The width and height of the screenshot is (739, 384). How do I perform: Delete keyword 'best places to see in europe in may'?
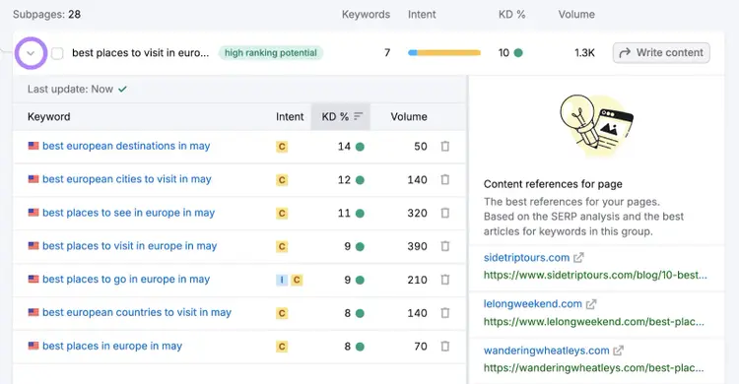[x=445, y=213]
